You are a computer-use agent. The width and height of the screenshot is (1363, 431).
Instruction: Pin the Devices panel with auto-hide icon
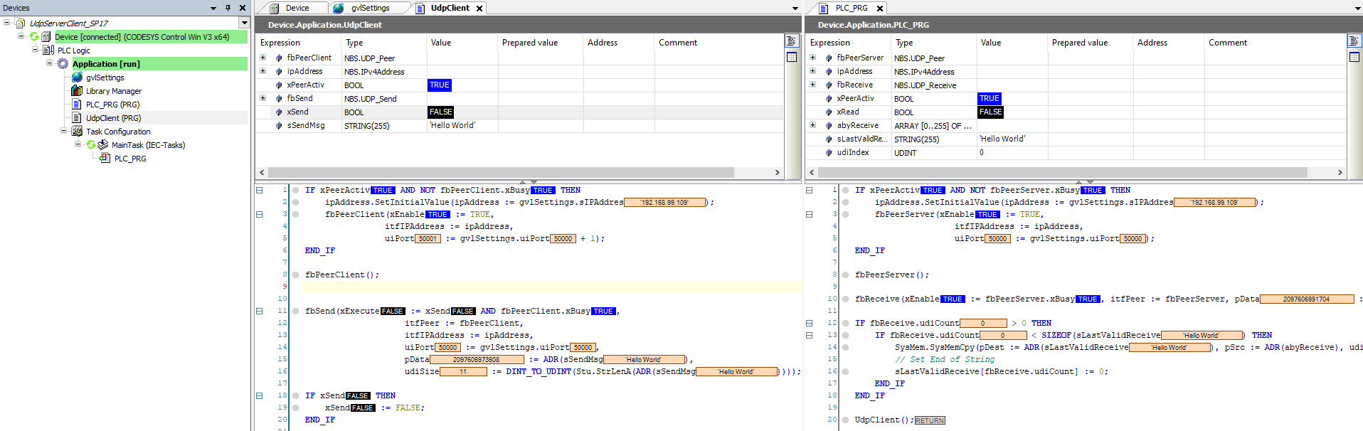(228, 8)
